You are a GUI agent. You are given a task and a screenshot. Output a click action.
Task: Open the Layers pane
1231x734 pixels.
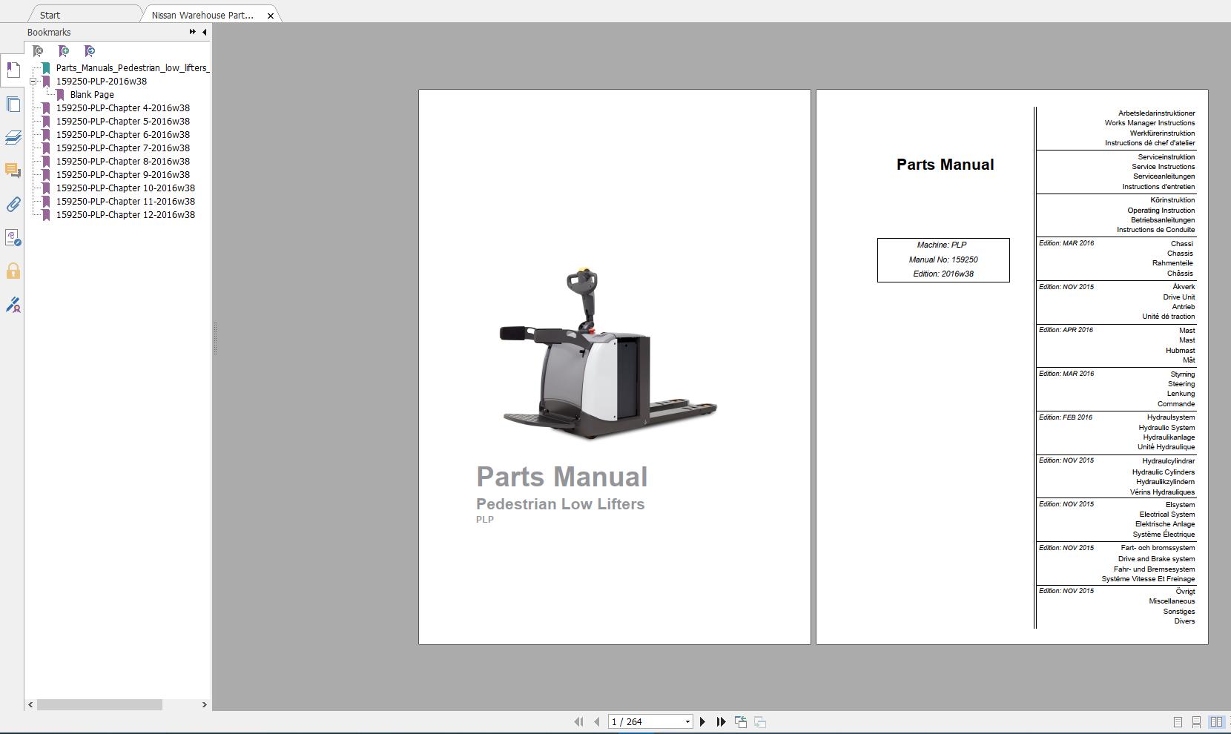(x=13, y=138)
